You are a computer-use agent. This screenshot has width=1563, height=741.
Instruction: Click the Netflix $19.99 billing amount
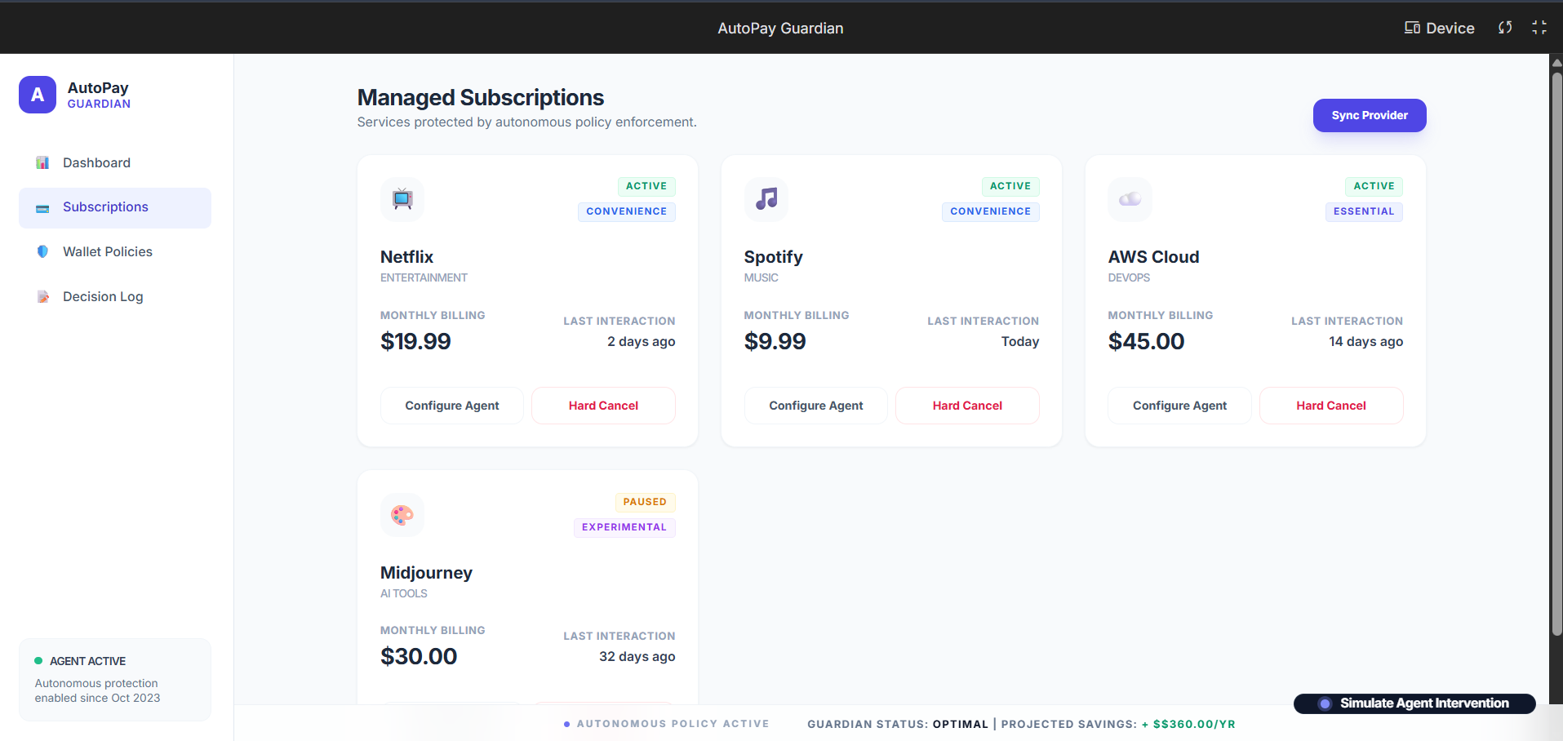[415, 341]
